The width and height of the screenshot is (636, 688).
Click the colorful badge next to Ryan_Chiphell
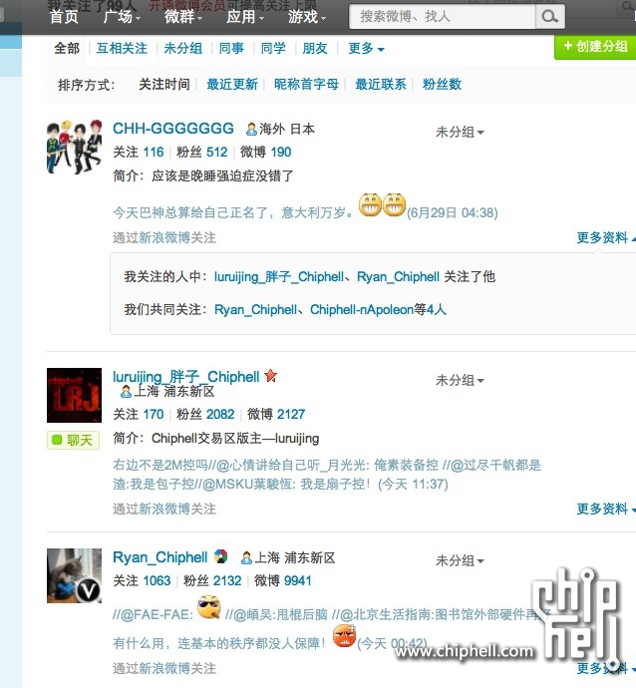(x=220, y=556)
